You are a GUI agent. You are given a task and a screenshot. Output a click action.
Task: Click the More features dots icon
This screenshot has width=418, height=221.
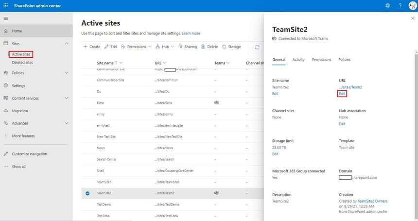(x=6, y=136)
